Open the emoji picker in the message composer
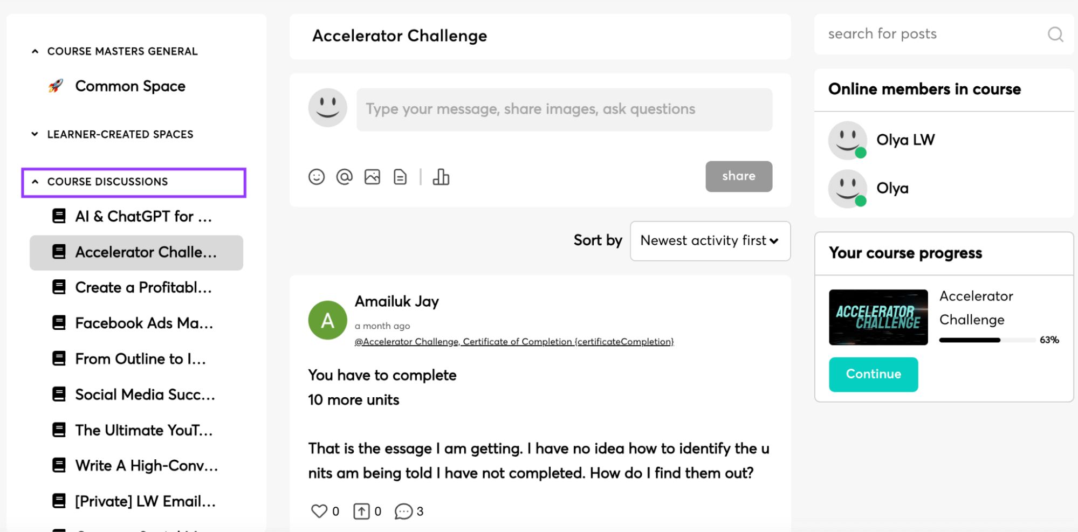Viewport: 1078px width, 532px height. pyautogui.click(x=317, y=176)
